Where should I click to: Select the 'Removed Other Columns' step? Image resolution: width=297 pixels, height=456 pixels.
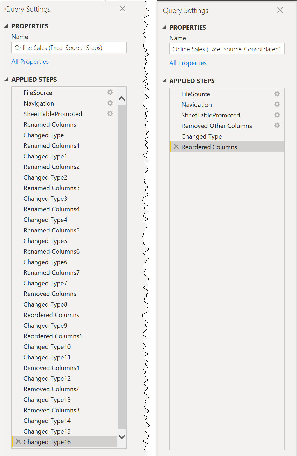coord(227,126)
